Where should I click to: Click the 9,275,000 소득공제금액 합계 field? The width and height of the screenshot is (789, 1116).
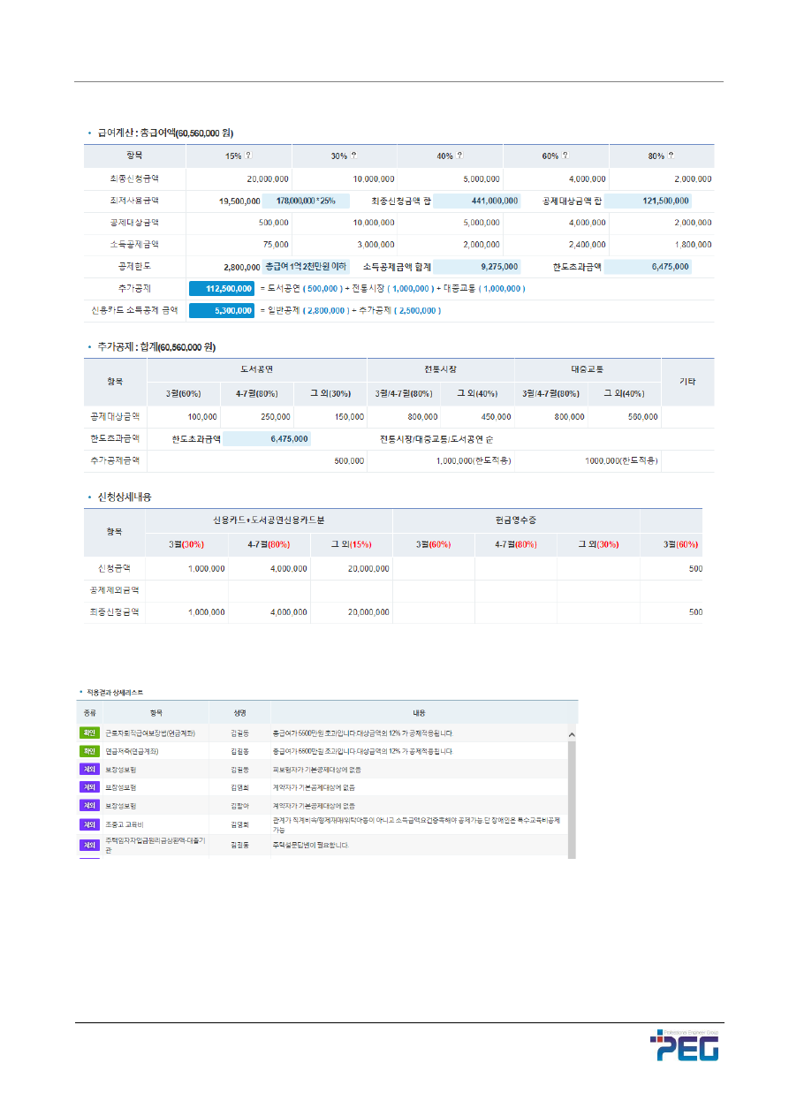(x=477, y=266)
